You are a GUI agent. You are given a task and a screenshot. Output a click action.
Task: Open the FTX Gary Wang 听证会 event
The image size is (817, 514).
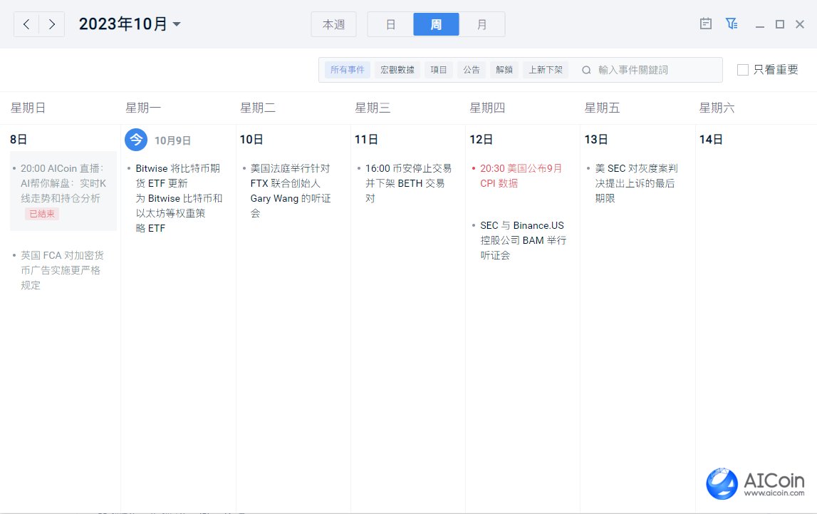click(290, 191)
